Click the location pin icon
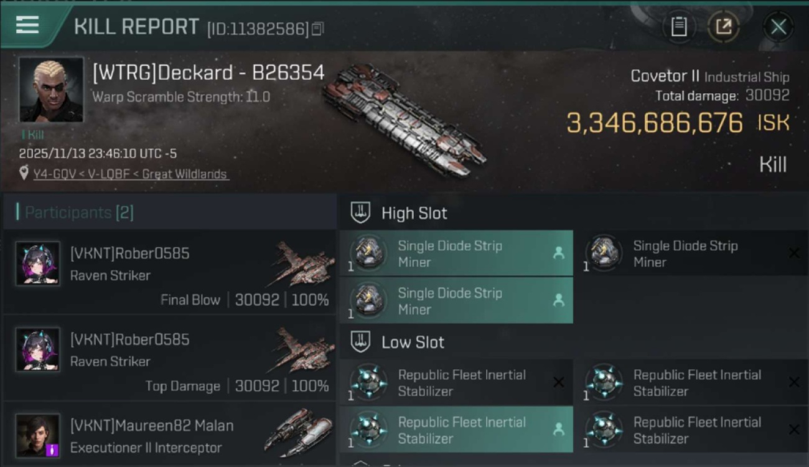This screenshot has height=467, width=809. click(x=24, y=174)
